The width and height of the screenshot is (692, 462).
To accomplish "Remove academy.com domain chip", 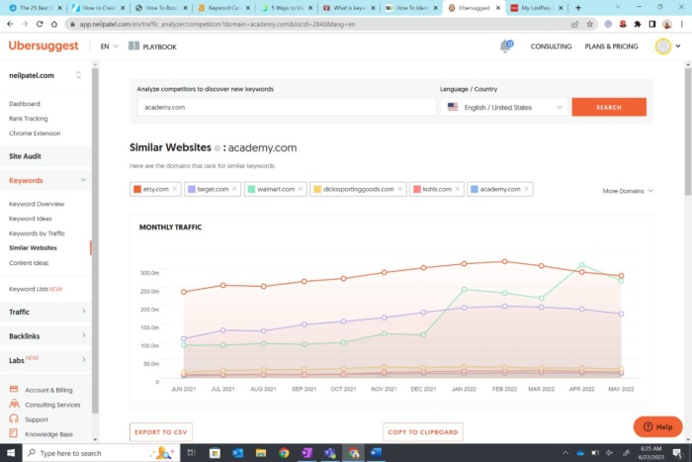I will tap(527, 189).
